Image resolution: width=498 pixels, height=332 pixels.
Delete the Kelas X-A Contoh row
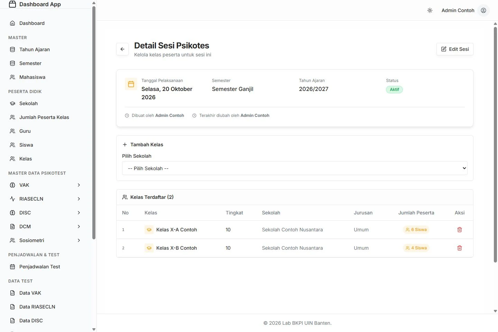click(460, 230)
